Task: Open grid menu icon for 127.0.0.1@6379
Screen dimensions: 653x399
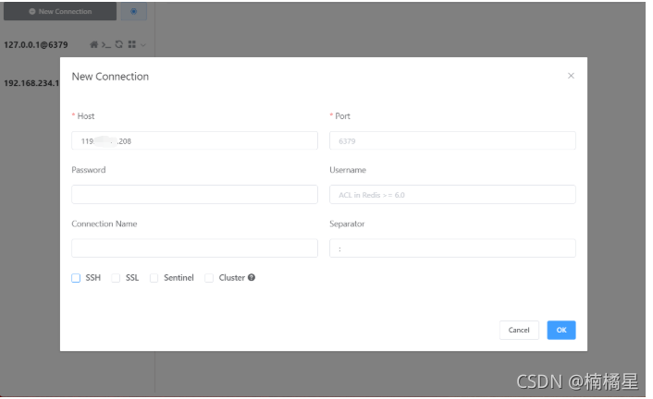Action: coord(132,44)
